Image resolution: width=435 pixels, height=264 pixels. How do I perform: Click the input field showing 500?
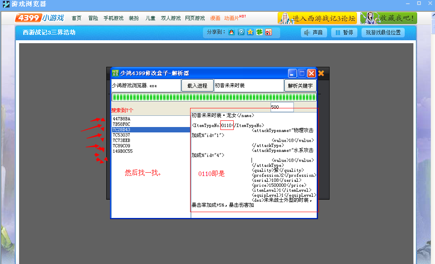click(282, 107)
